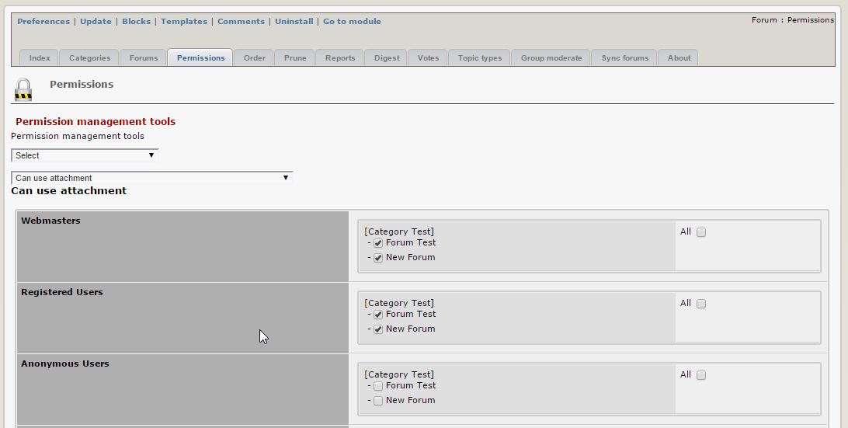Click the Forum breadcrumb link
848x428 pixels.
[764, 20]
